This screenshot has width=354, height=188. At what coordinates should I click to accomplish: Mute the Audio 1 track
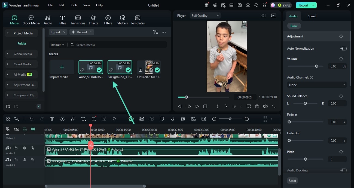click(x=24, y=148)
